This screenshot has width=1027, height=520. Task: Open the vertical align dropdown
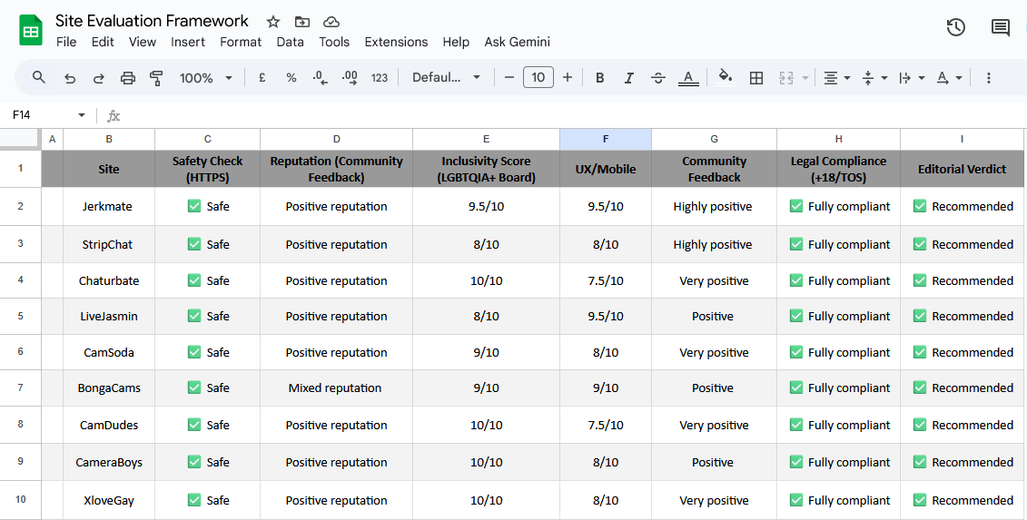click(874, 78)
